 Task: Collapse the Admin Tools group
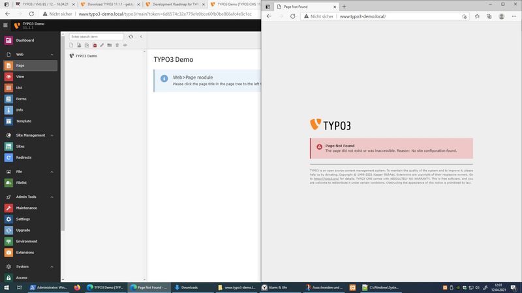pos(52,197)
